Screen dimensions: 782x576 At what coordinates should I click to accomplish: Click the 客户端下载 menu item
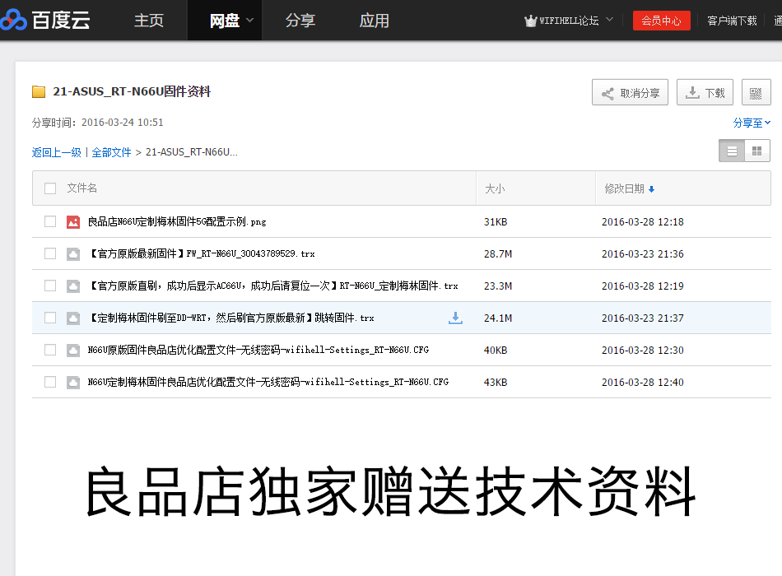[732, 21]
